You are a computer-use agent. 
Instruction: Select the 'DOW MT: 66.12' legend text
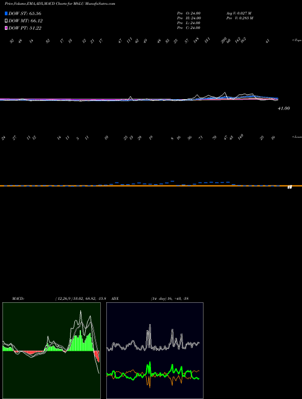coord(25,21)
